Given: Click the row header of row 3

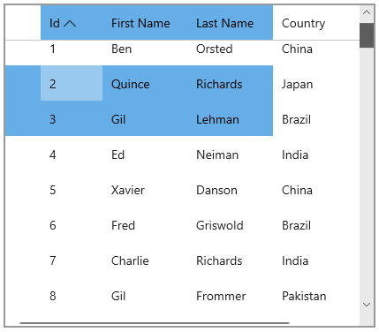Looking at the screenshot, I should point(23,118).
